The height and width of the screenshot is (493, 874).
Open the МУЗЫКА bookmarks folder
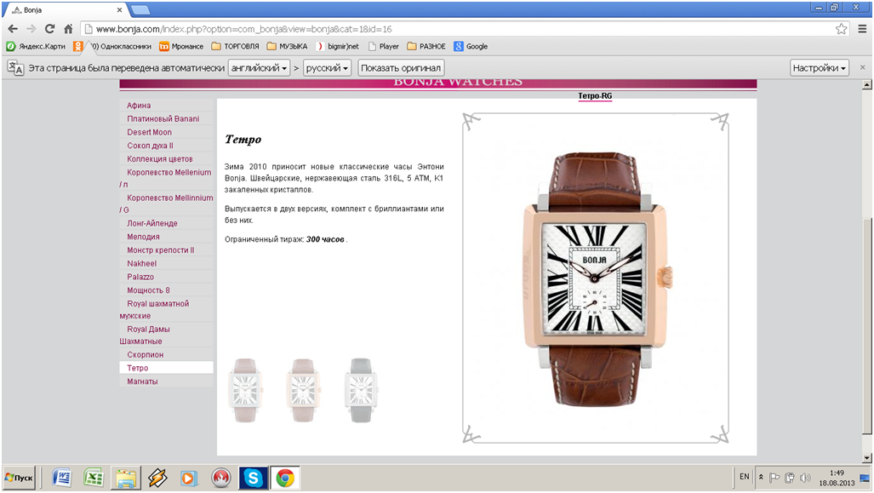pos(287,46)
